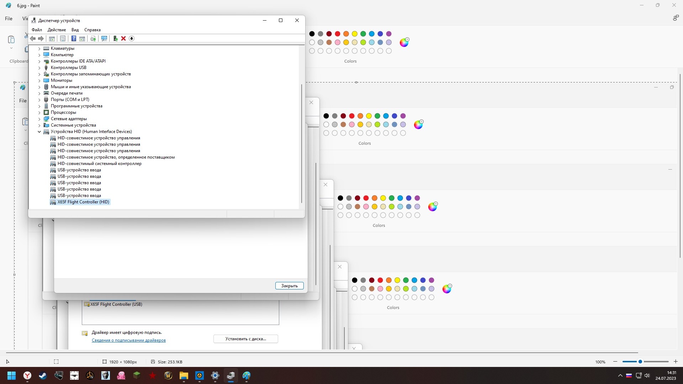This screenshot has height=384, width=683.
Task: Open the properties sheet toolbar icon
Action: click(x=63, y=38)
